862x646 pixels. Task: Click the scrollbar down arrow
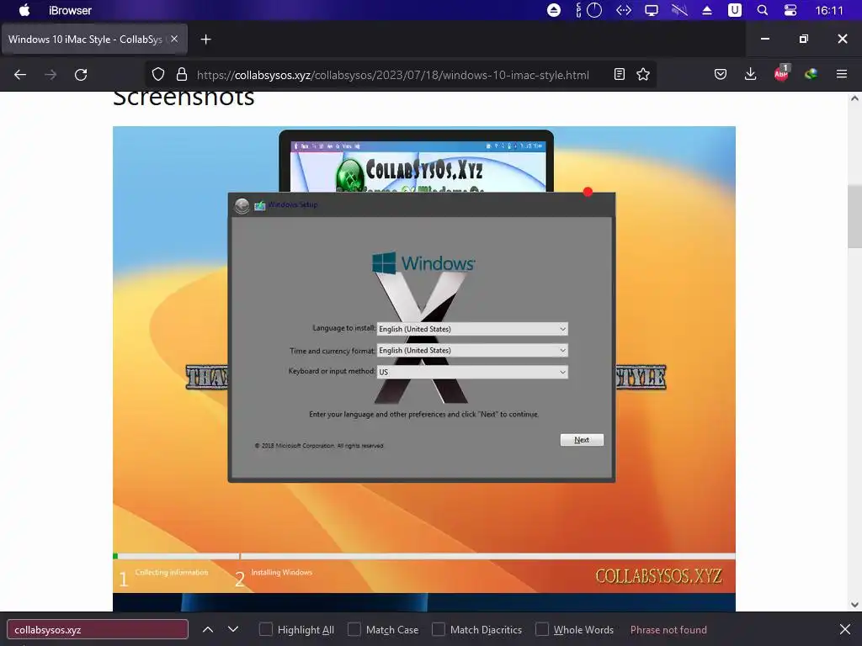(x=854, y=605)
